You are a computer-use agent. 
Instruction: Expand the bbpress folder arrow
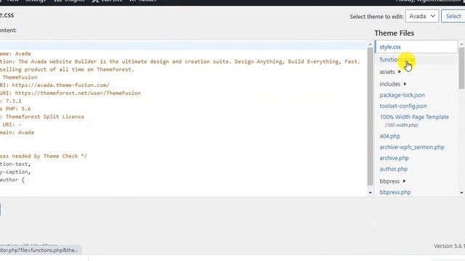404,181
